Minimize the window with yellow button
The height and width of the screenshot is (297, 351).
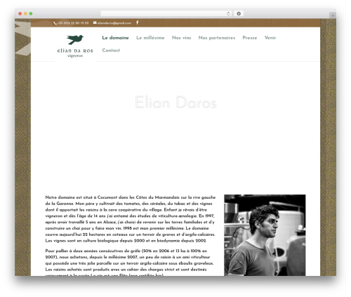[x=25, y=13]
